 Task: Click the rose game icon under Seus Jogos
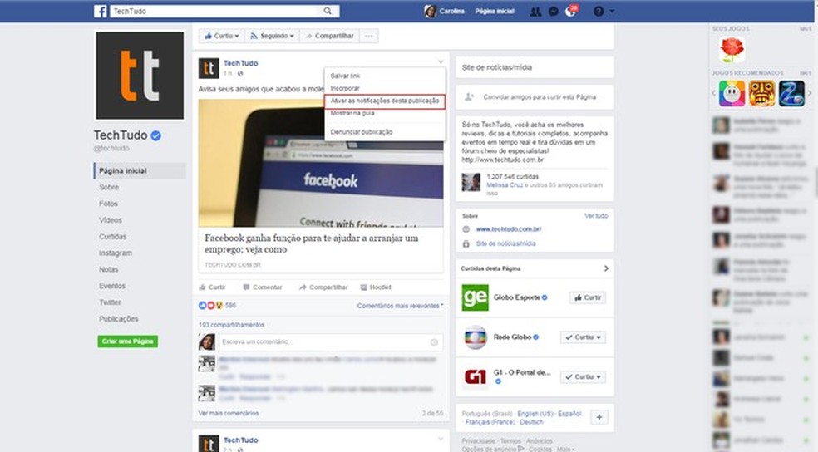[x=732, y=50]
